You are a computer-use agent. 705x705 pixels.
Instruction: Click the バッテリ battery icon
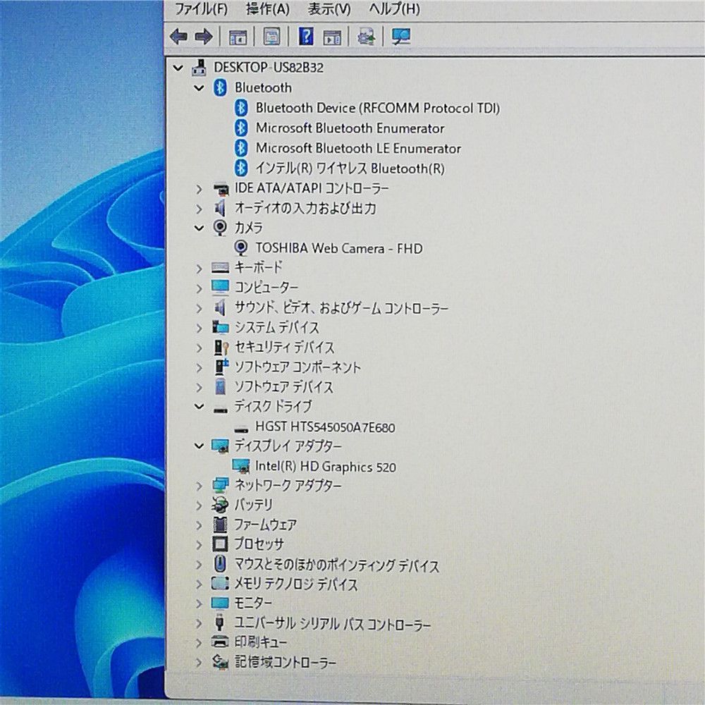click(219, 505)
